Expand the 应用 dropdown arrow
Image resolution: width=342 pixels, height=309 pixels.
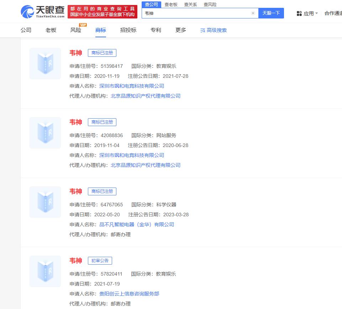pos(317,13)
